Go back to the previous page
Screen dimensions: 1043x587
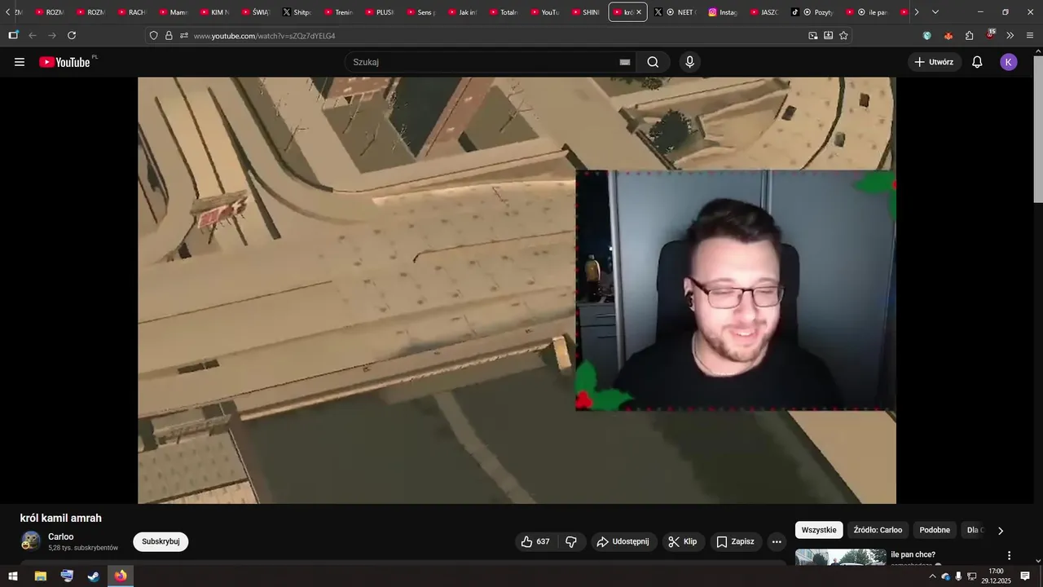33,35
